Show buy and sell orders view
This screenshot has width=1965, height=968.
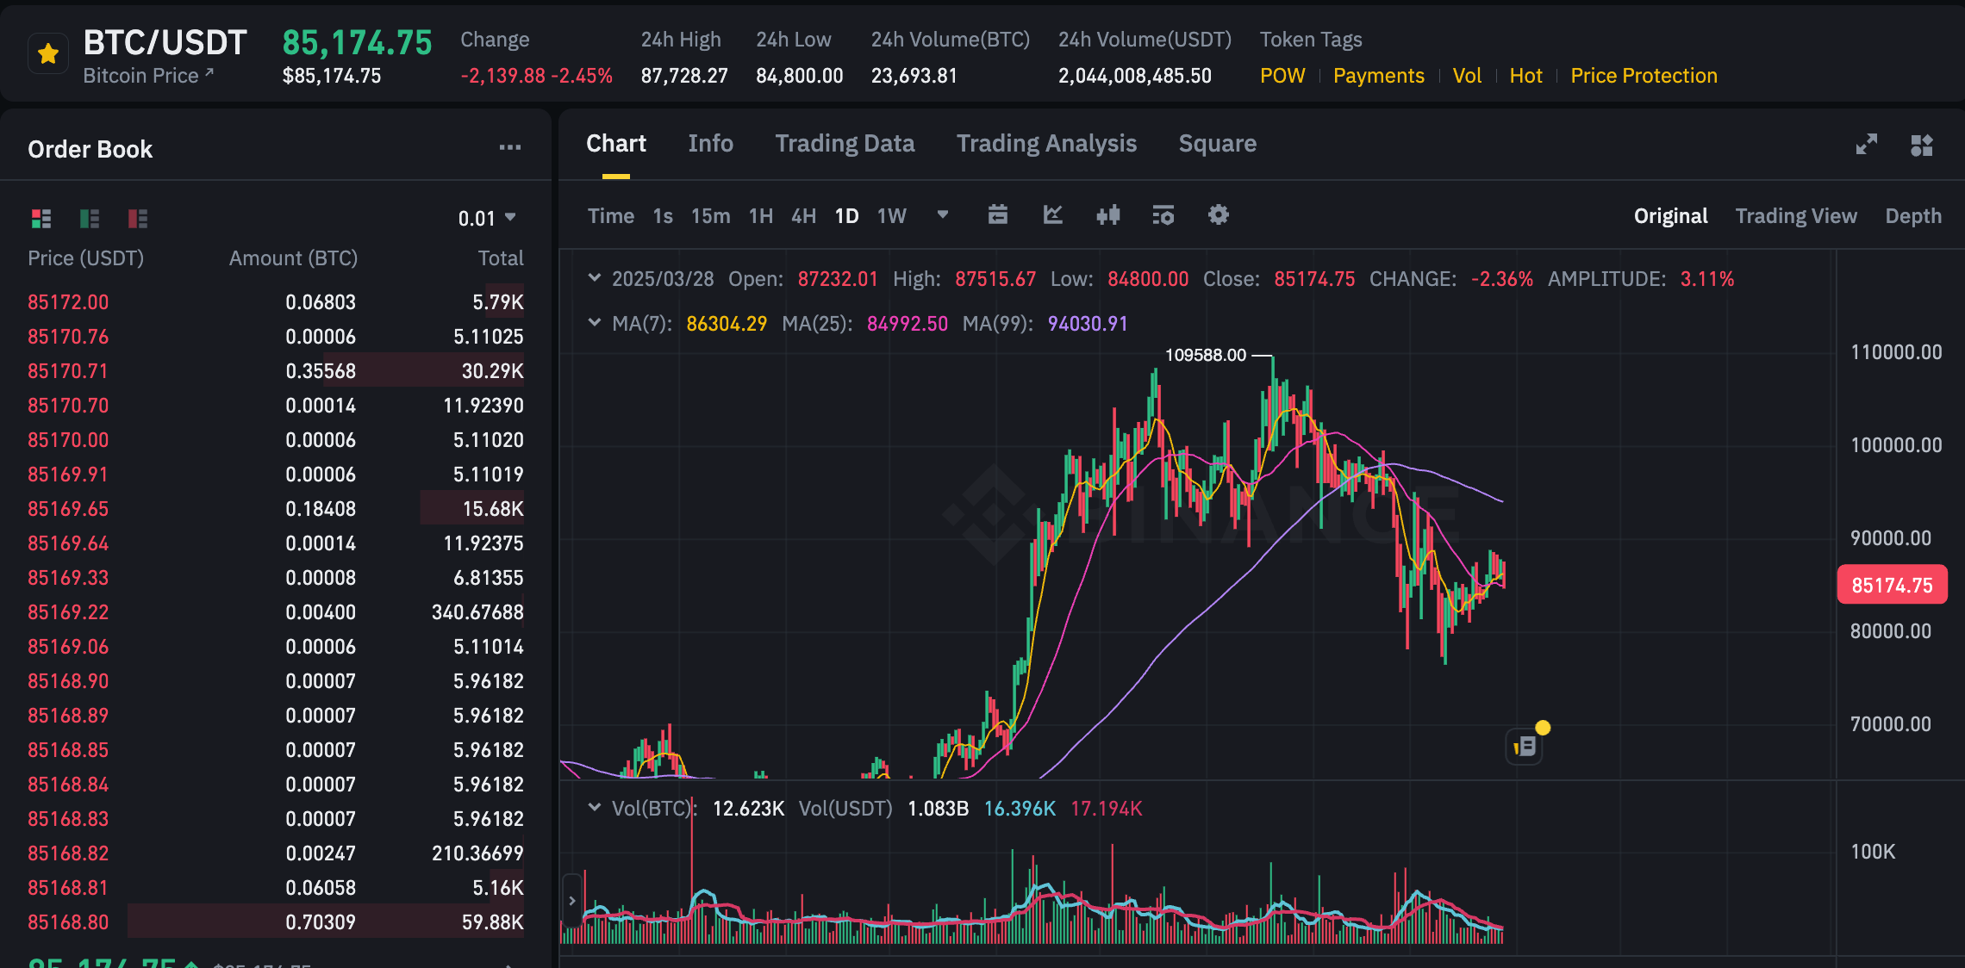pos(41,218)
